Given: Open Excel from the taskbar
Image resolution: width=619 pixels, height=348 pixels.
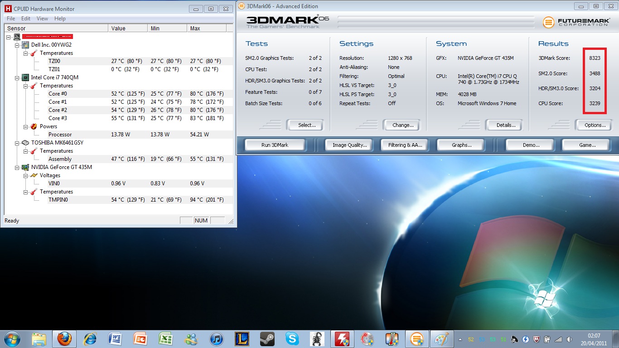Looking at the screenshot, I should (165, 338).
